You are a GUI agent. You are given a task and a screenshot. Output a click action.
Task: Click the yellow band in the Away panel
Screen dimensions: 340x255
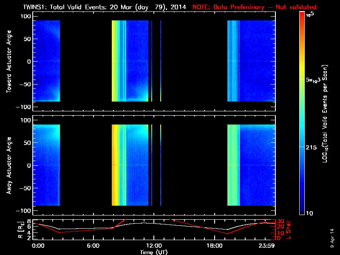click(114, 166)
